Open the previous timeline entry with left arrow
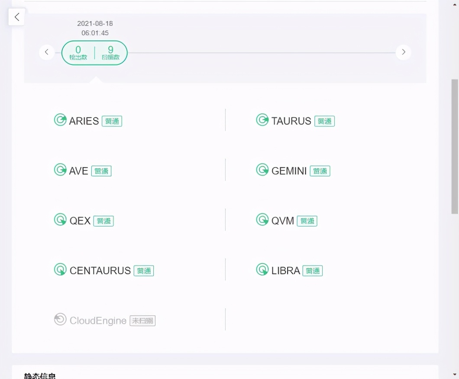This screenshot has width=459, height=379. pyautogui.click(x=47, y=52)
